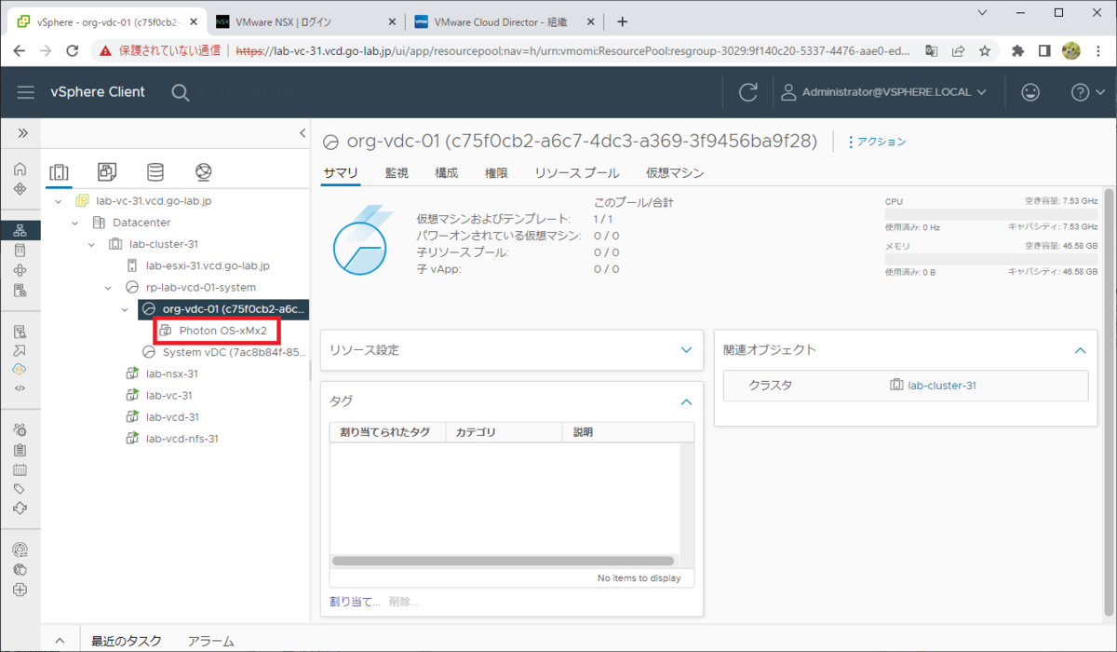
Task: Open Events calendar icon in rail
Action: [20, 469]
